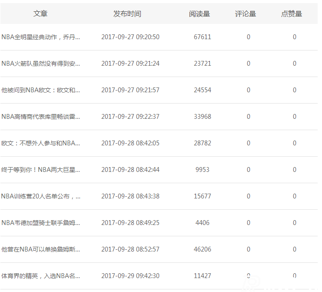Image resolution: width=322 pixels, height=292 pixels.
Task: Open article 'NBA火箭队虽然没有得到安...'
Action: coord(41,64)
